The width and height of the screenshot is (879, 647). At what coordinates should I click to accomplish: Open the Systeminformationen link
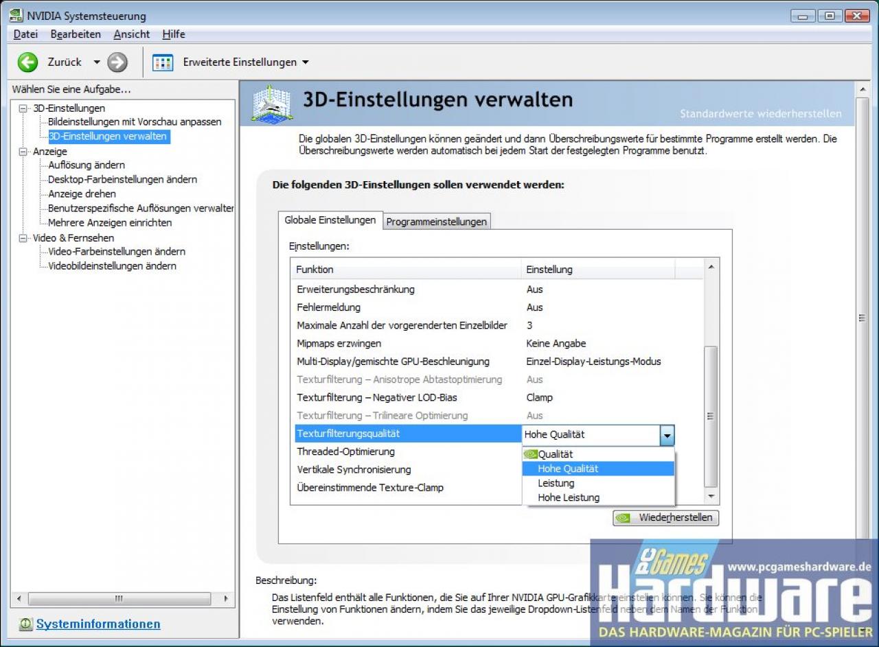click(x=98, y=624)
